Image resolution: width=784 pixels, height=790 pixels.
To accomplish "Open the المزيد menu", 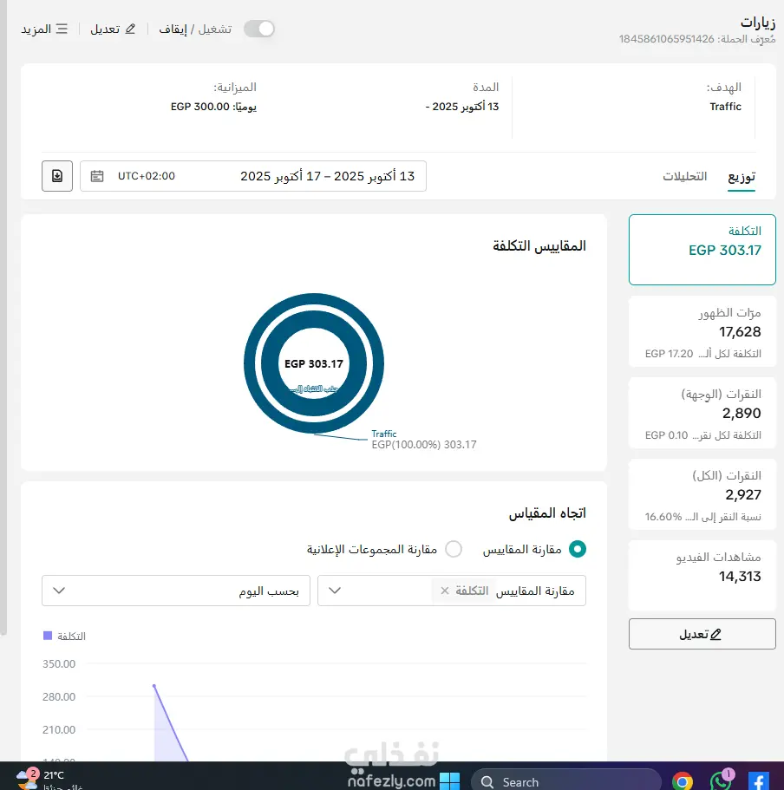I will [44, 29].
